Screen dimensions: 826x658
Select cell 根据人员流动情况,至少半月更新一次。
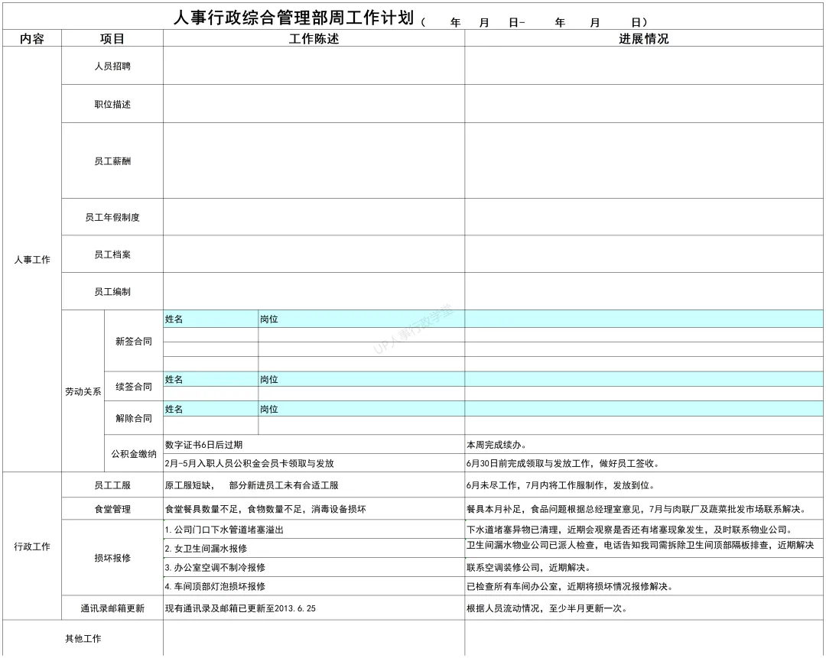(x=644, y=608)
